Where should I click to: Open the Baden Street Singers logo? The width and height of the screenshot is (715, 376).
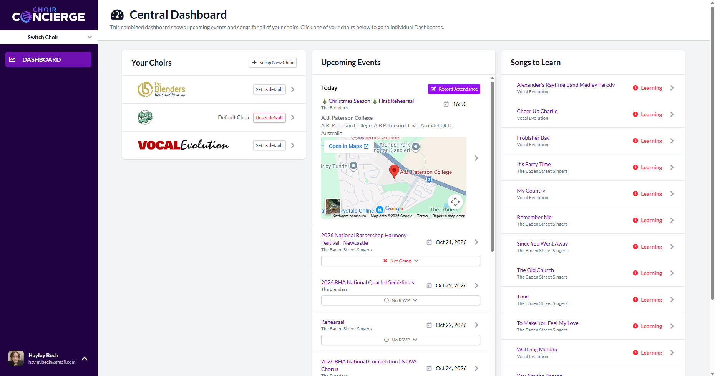[x=145, y=117]
